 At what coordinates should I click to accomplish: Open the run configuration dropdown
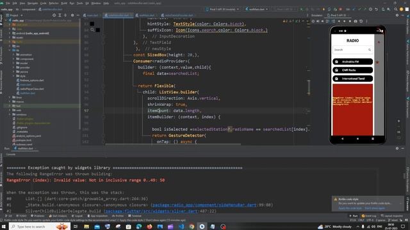(257, 9)
